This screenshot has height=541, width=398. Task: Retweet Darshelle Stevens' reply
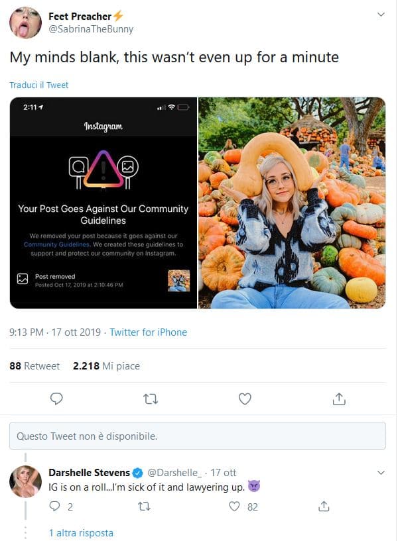pos(143,506)
